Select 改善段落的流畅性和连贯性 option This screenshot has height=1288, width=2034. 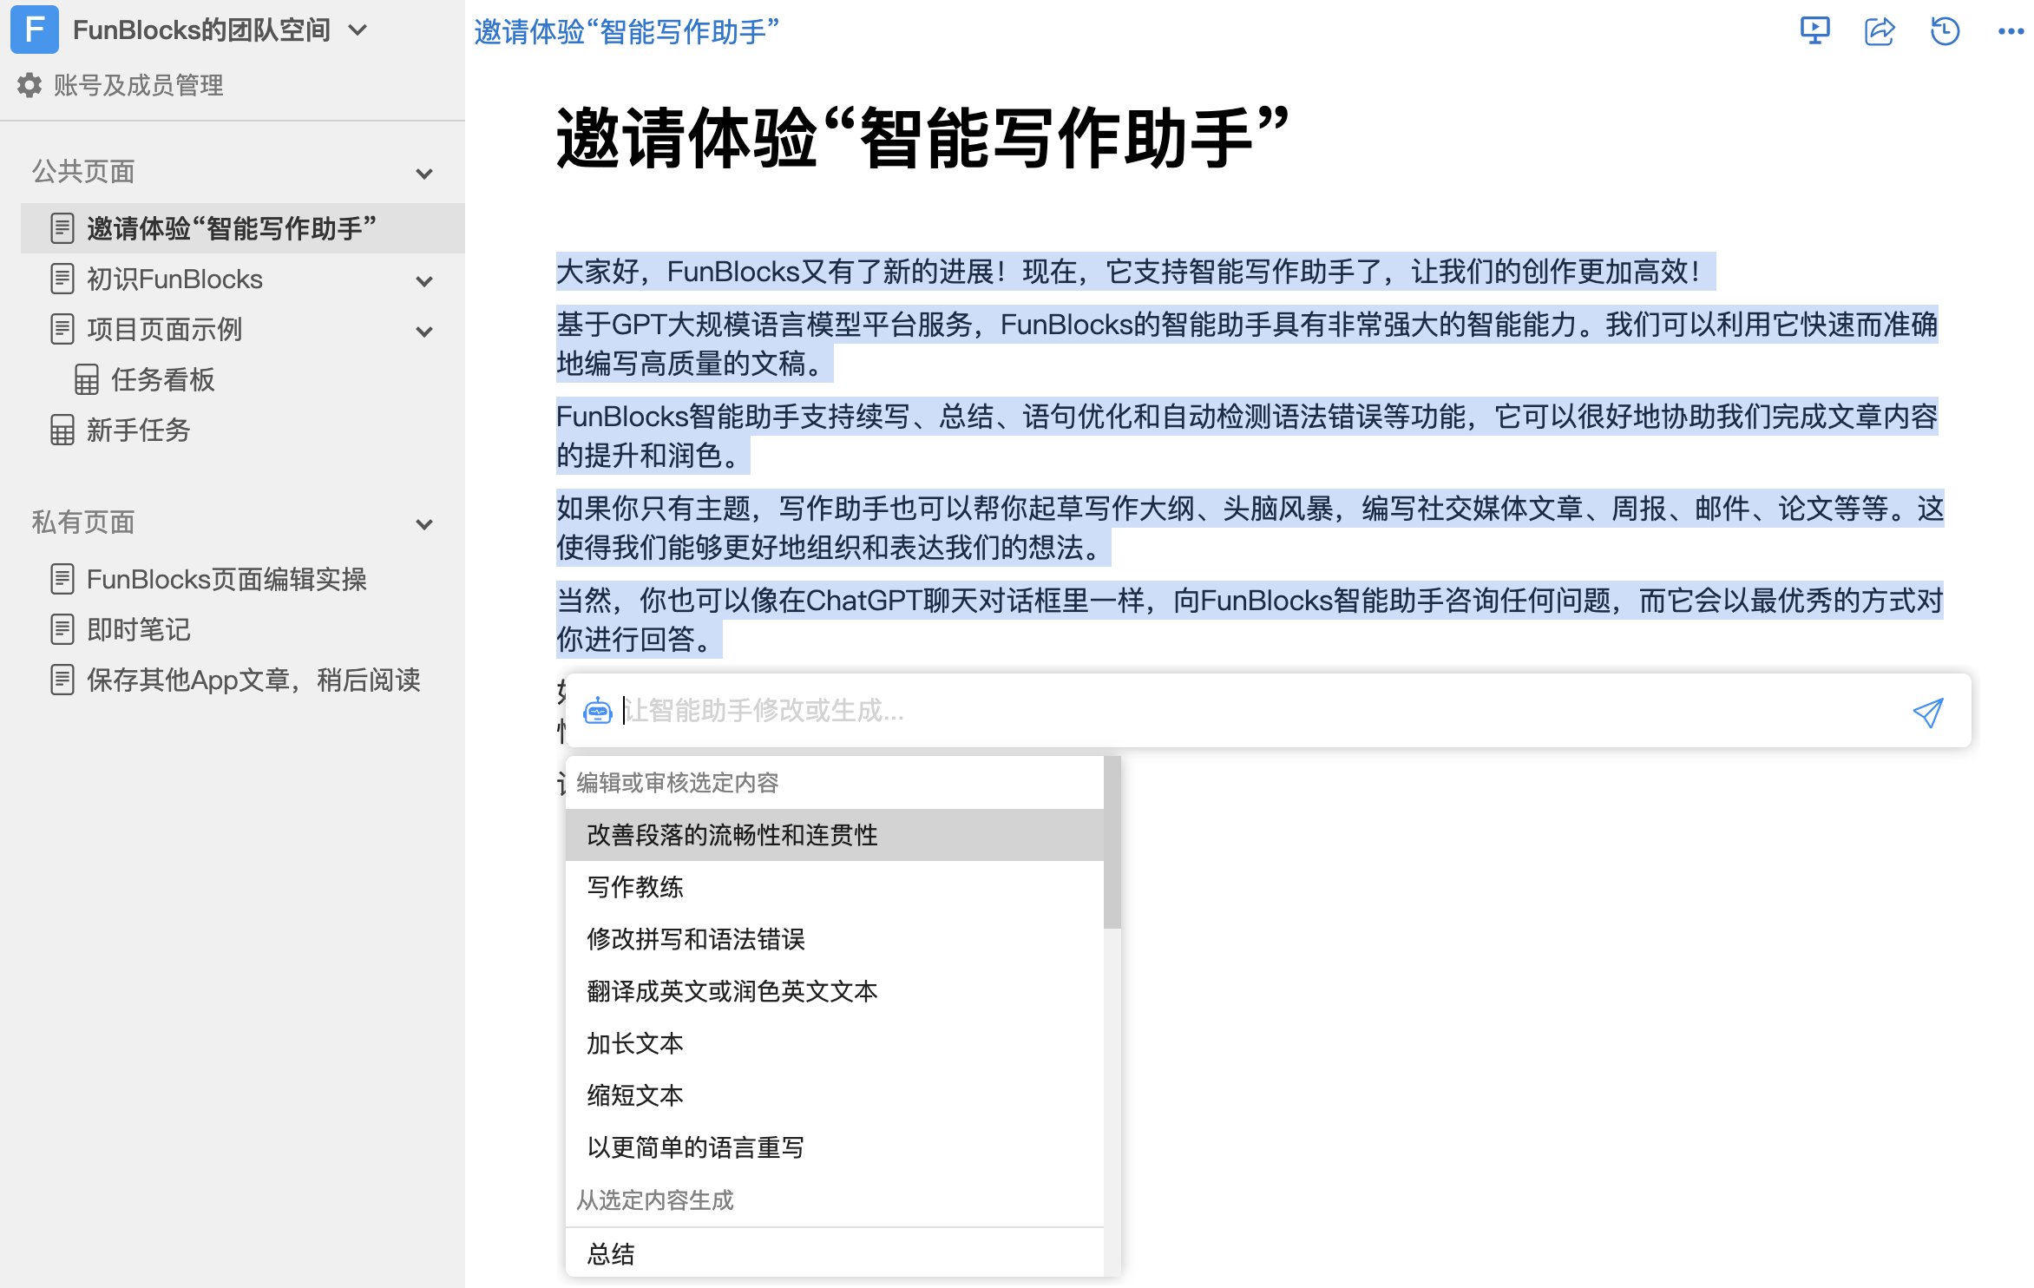(x=835, y=835)
